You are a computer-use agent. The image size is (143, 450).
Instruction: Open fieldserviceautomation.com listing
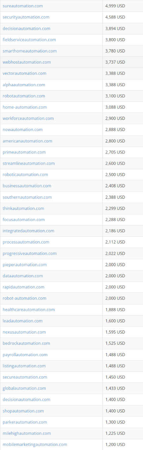(x=29, y=40)
